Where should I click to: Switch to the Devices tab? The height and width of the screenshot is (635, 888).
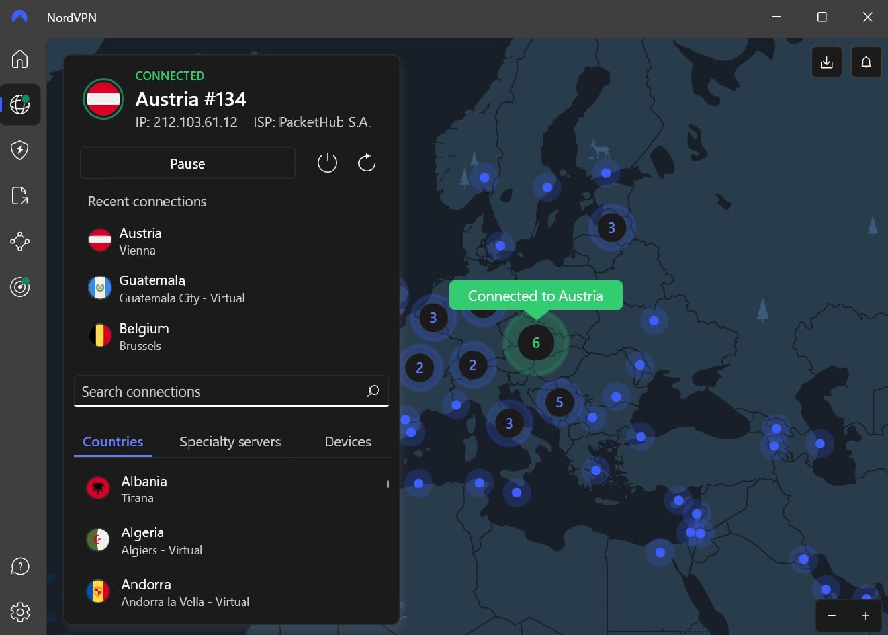(x=347, y=441)
